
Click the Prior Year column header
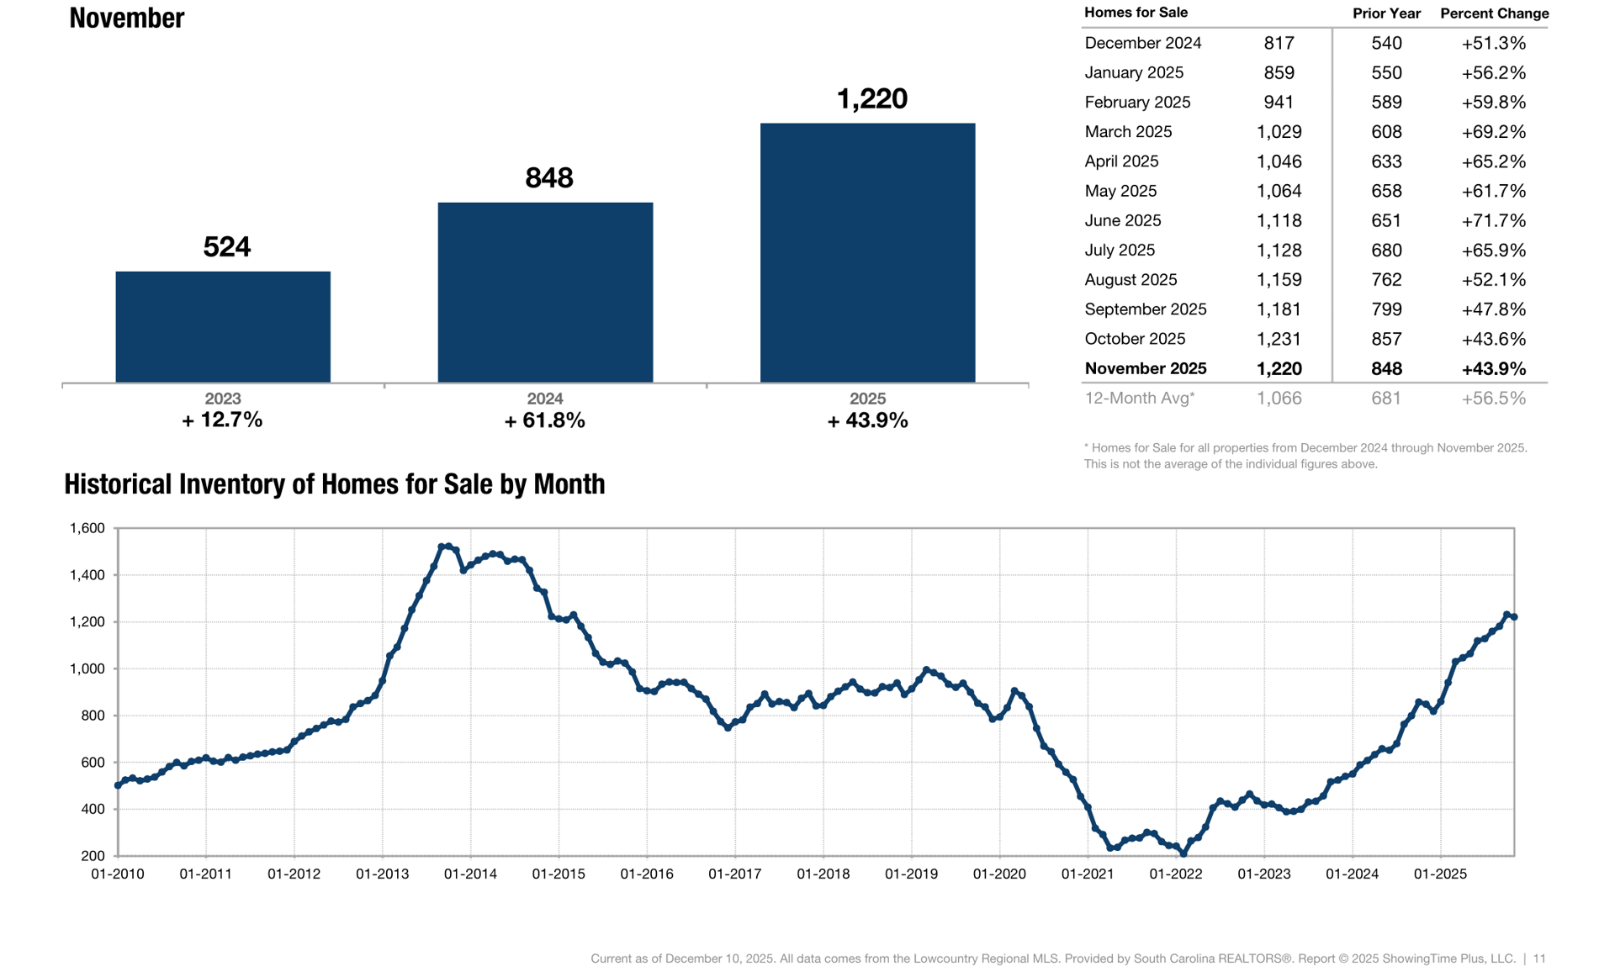1385,13
